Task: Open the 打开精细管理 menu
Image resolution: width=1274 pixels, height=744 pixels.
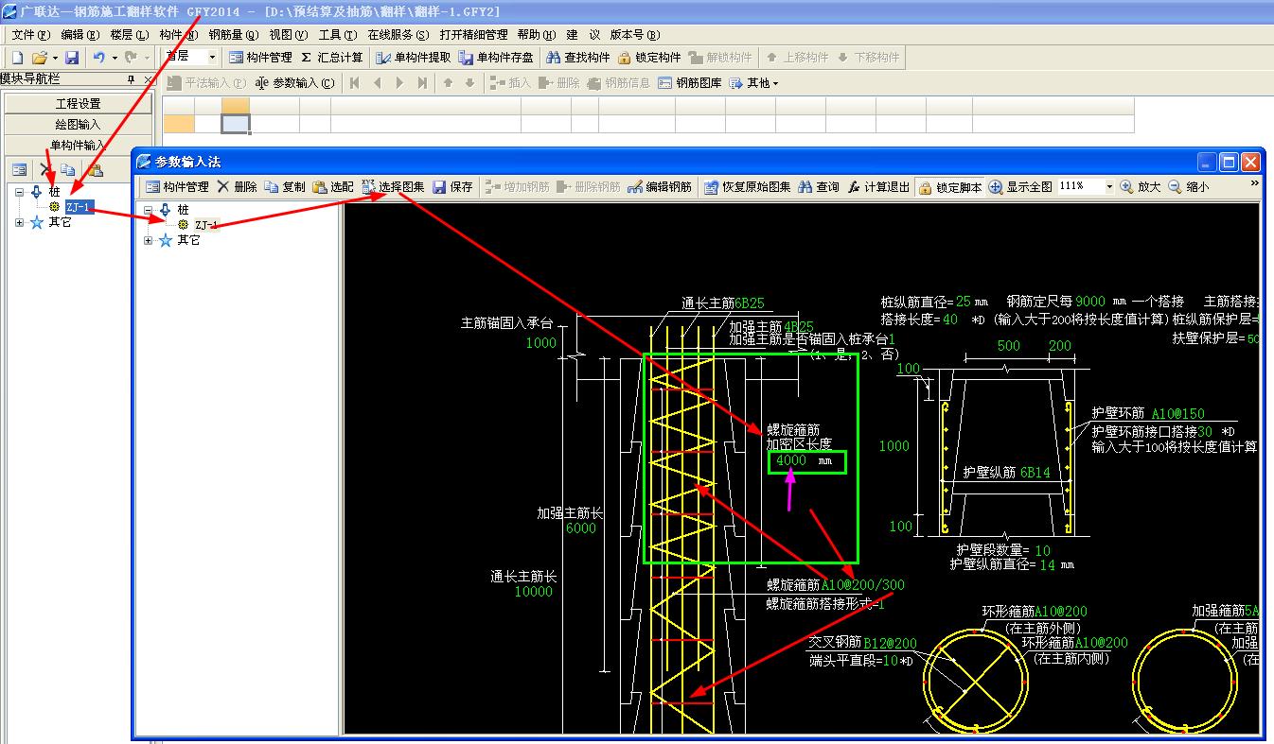Action: pos(473,34)
